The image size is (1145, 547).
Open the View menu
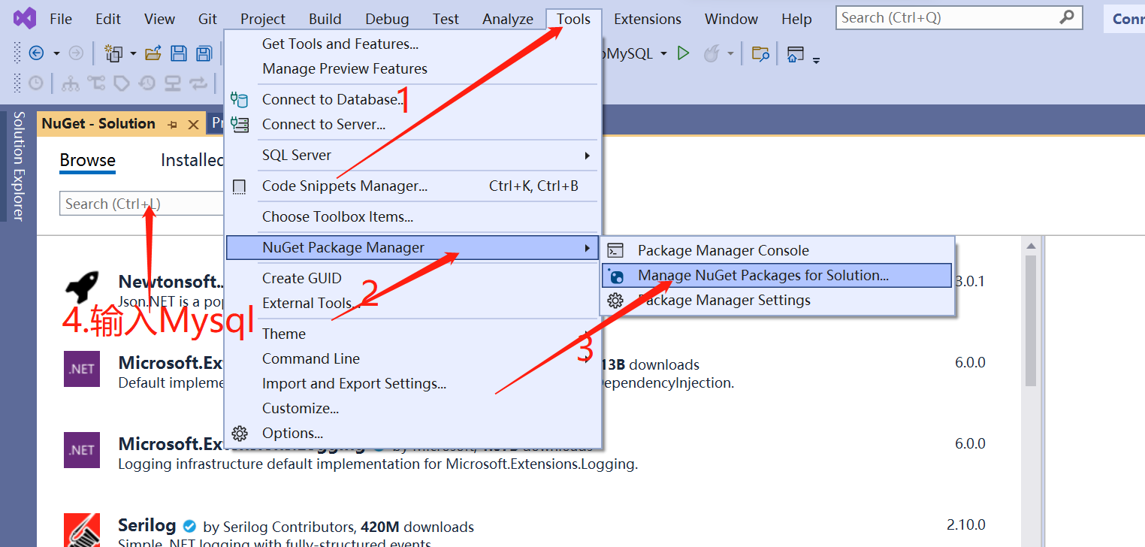pyautogui.click(x=159, y=19)
